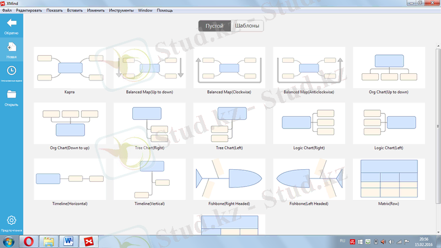Choose Timeline(Horizontal) thumbnail
This screenshot has width=441, height=248.
70,179
